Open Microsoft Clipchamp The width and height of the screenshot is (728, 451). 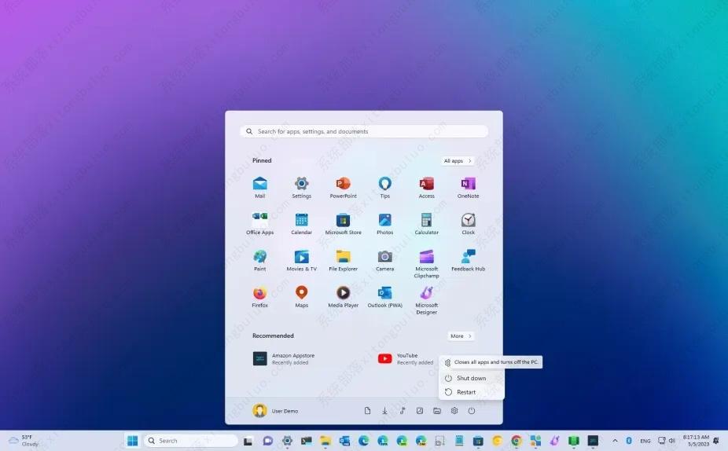point(426,263)
